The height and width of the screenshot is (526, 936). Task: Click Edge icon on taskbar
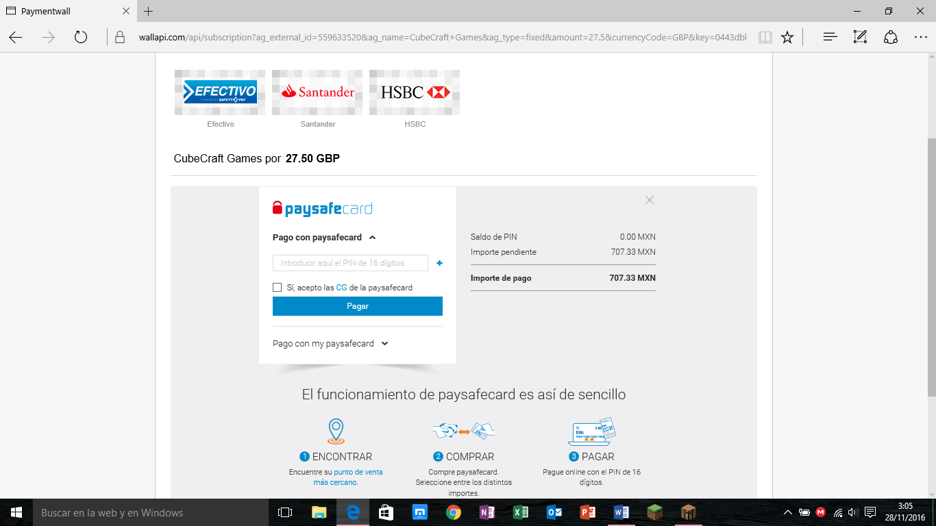coord(353,512)
